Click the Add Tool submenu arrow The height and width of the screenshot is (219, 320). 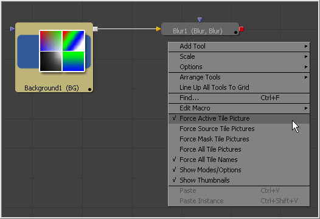click(x=306, y=46)
